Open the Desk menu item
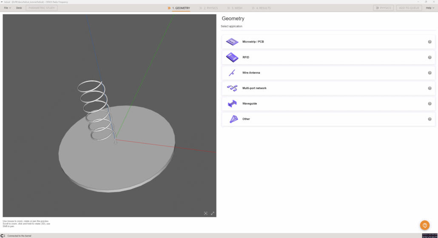 pos(19,8)
